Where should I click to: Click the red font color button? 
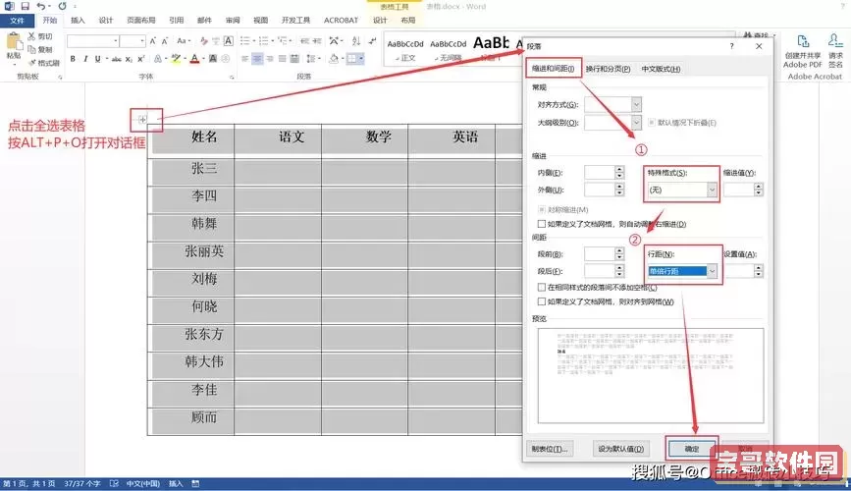[x=194, y=59]
